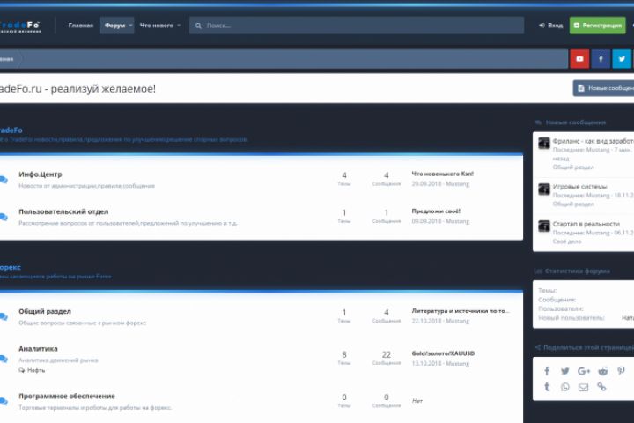Open the Нефть subforum link
Image resolution: width=634 pixels, height=423 pixels.
(36, 370)
